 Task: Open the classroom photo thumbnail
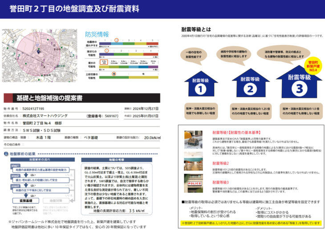point(193,161)
